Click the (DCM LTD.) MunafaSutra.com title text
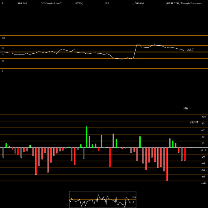The height and width of the screenshot is (208, 208). [184, 3]
